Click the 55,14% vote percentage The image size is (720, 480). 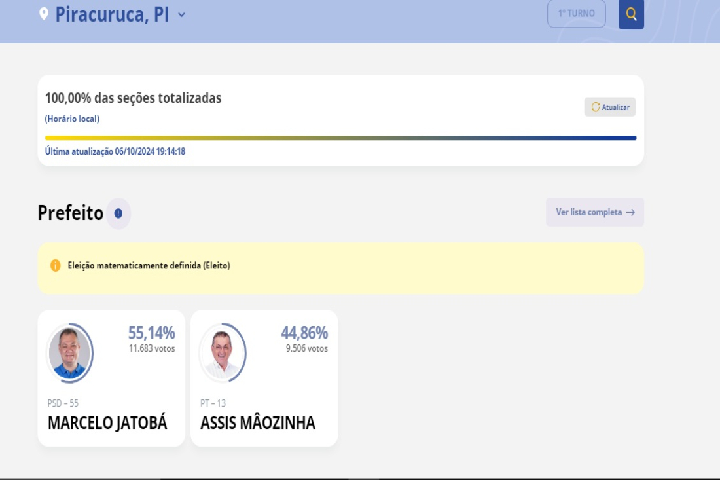click(x=152, y=333)
